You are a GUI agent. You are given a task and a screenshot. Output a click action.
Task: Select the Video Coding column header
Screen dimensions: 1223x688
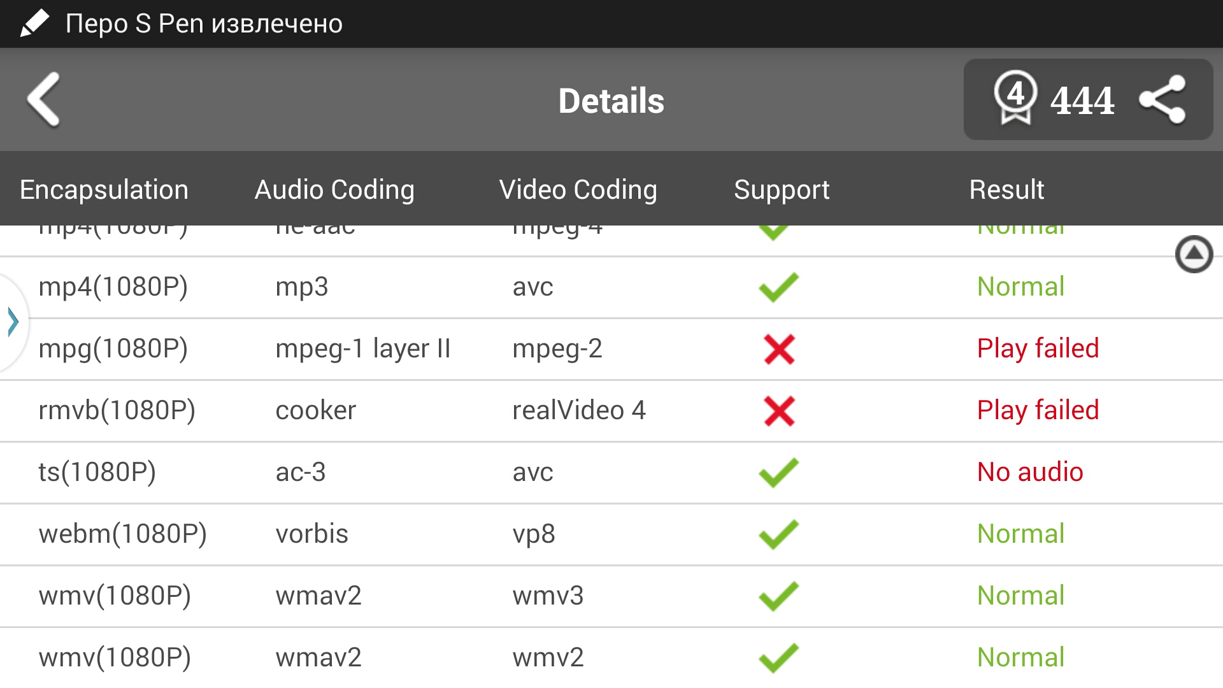[578, 190]
